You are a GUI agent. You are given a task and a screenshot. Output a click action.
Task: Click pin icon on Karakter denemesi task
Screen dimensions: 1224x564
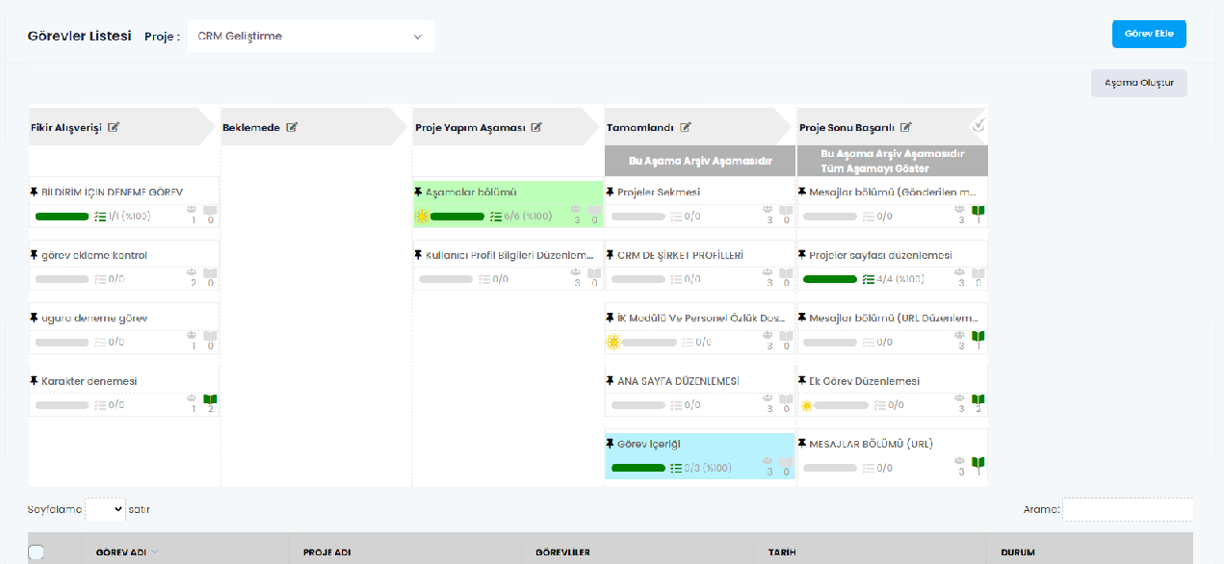(34, 381)
